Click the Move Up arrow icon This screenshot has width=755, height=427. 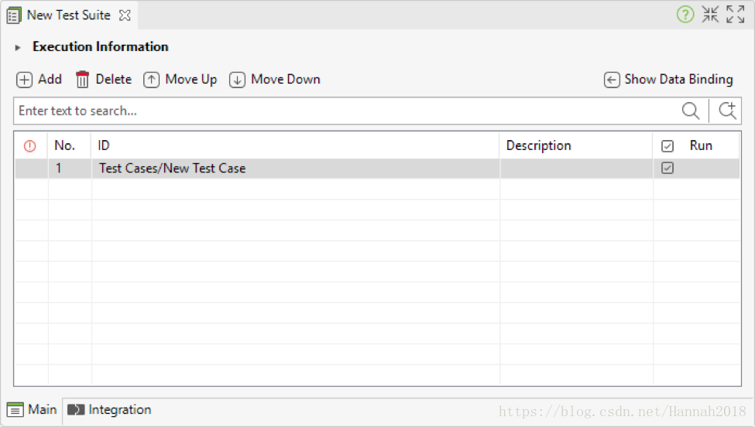(151, 80)
